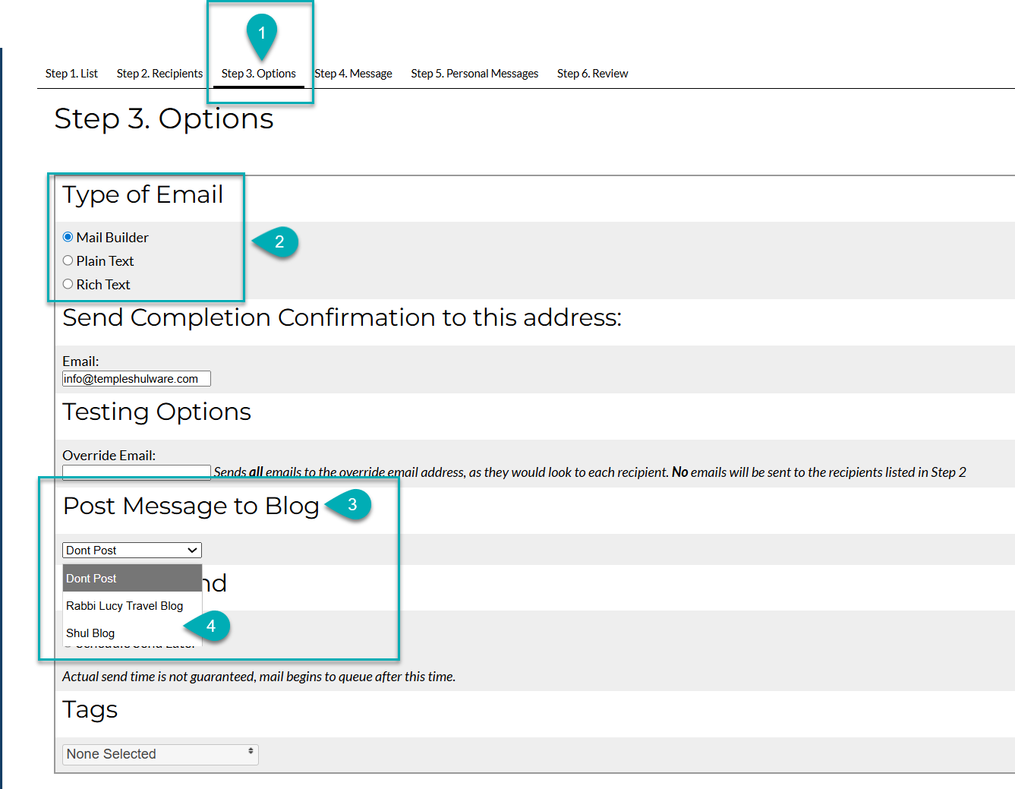Pick Shul Blog in the dropdown list

click(90, 633)
